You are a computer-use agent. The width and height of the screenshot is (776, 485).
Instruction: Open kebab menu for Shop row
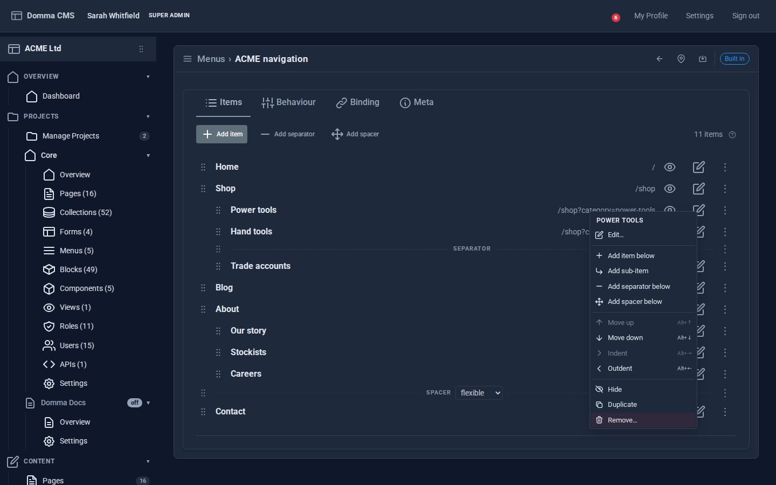coord(725,189)
